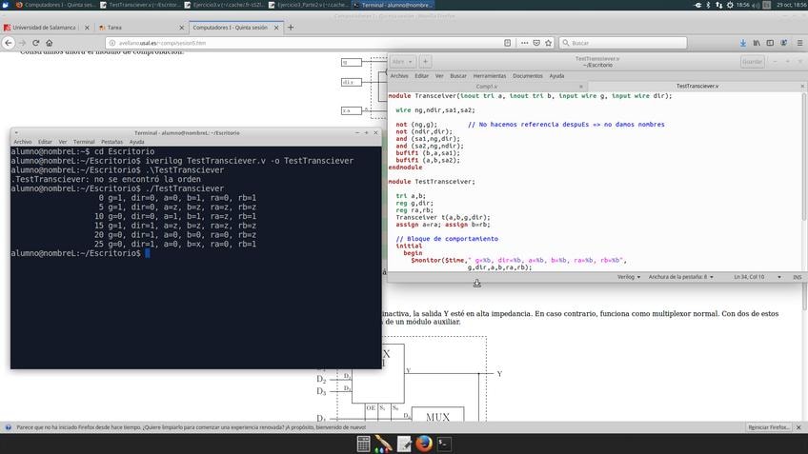Reload the page in Firefox
The height and width of the screenshot is (454, 808).
point(36,43)
